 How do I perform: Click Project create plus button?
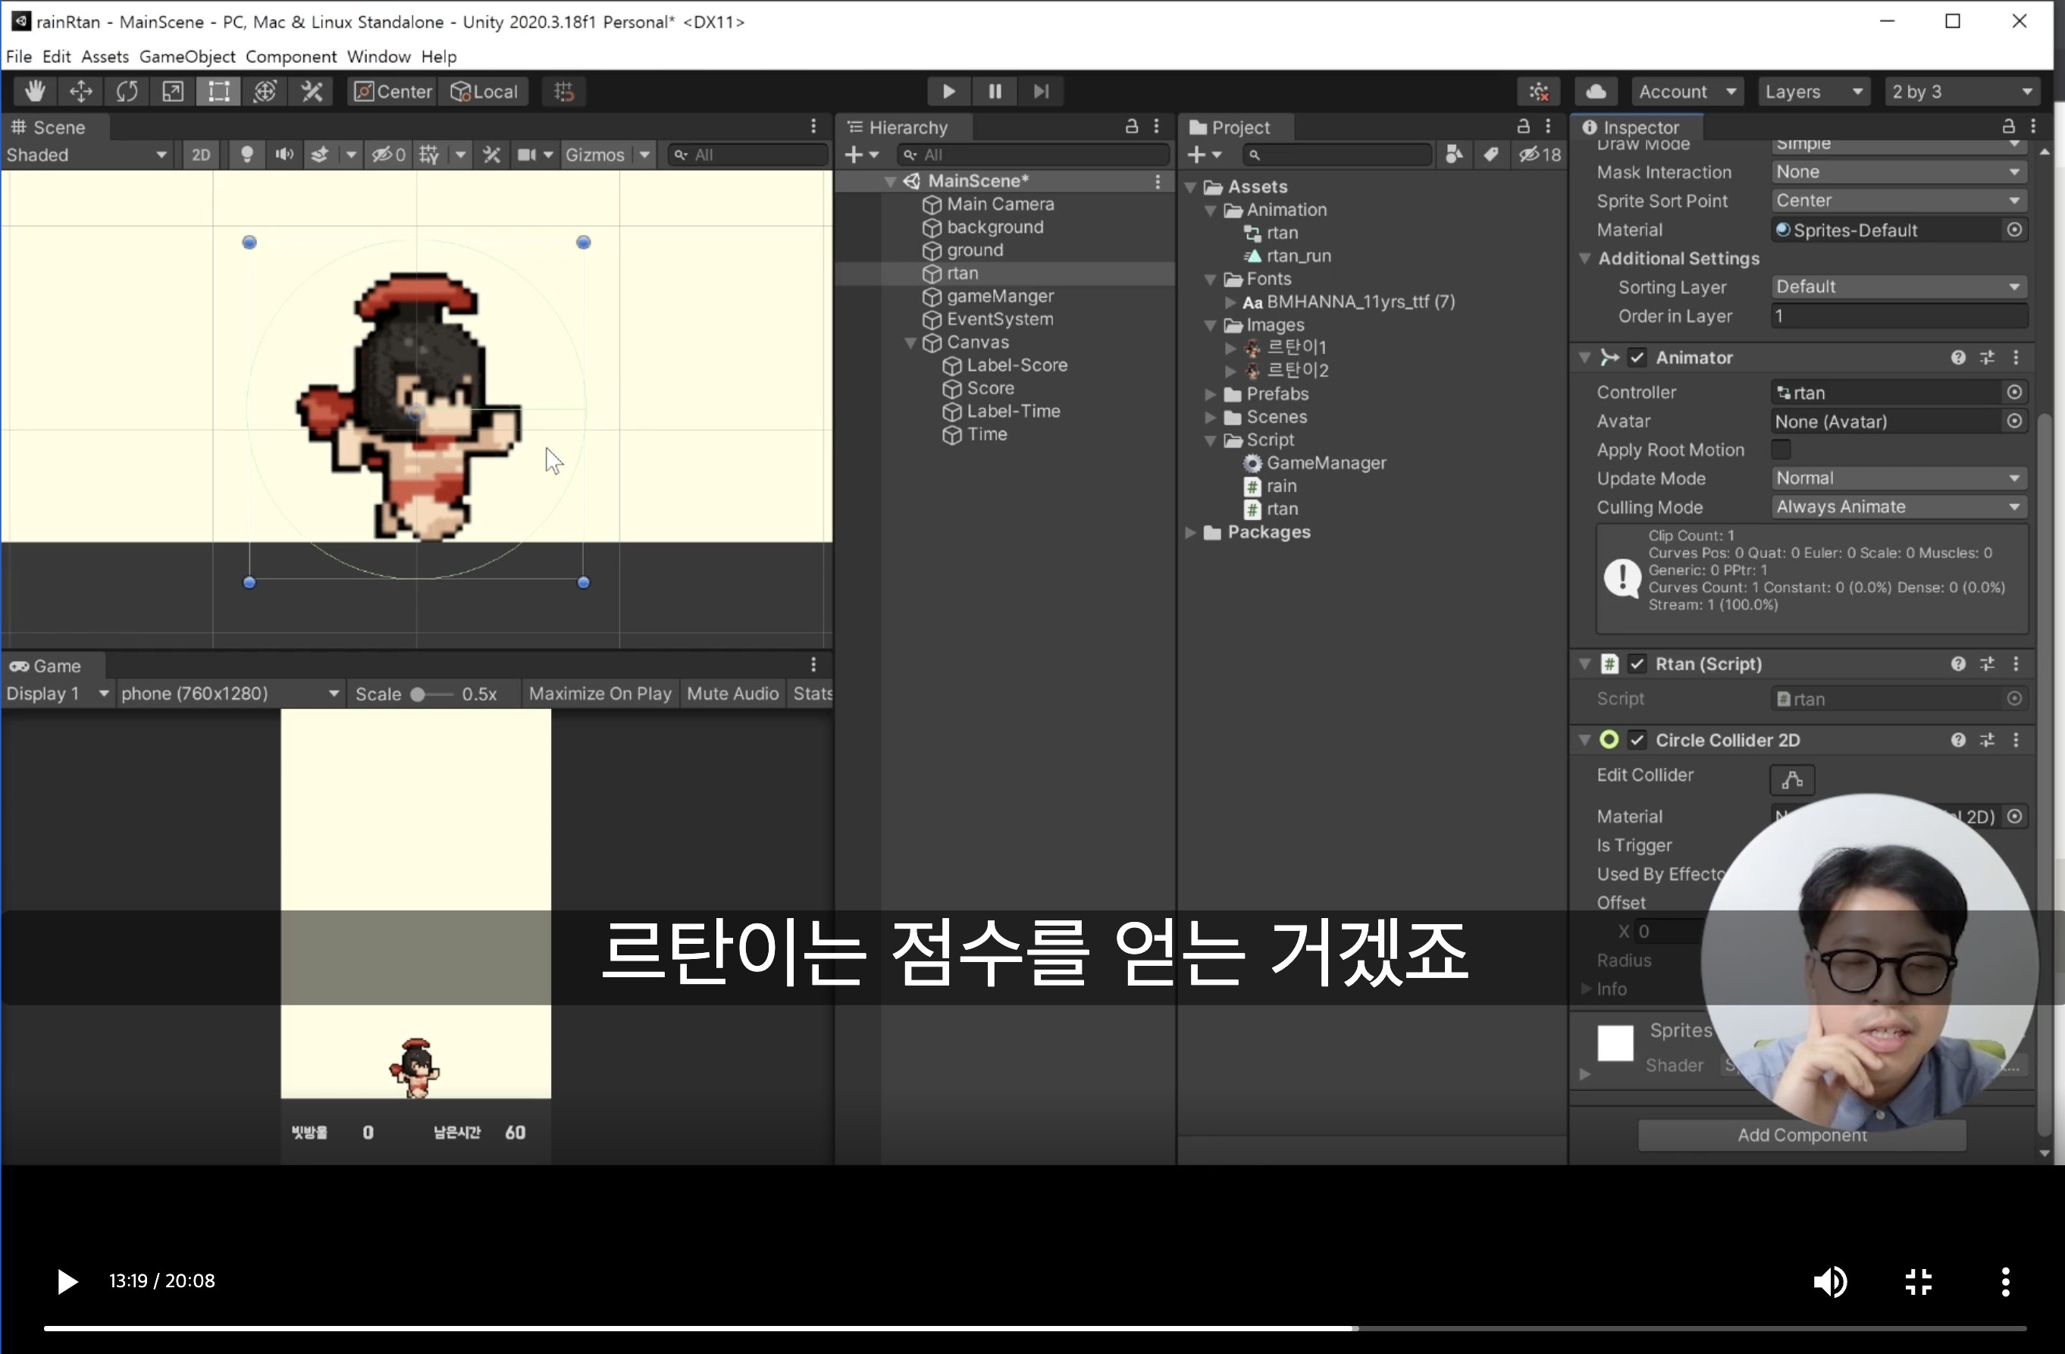click(x=1203, y=155)
